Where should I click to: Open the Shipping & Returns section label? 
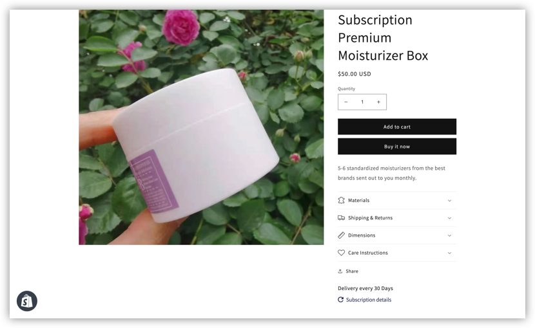click(370, 217)
